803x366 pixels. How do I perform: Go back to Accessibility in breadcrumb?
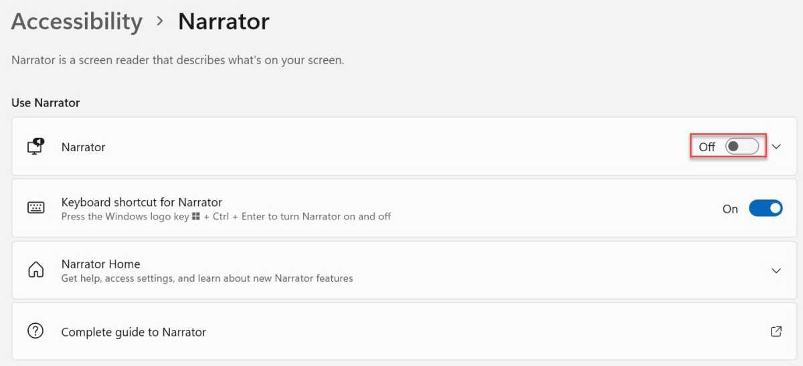pyautogui.click(x=77, y=22)
